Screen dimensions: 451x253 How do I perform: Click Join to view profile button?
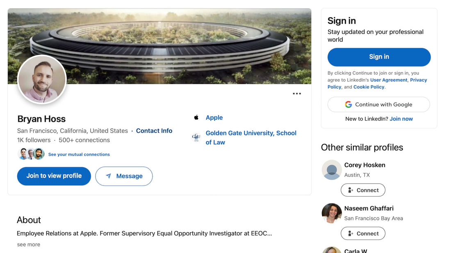54,176
